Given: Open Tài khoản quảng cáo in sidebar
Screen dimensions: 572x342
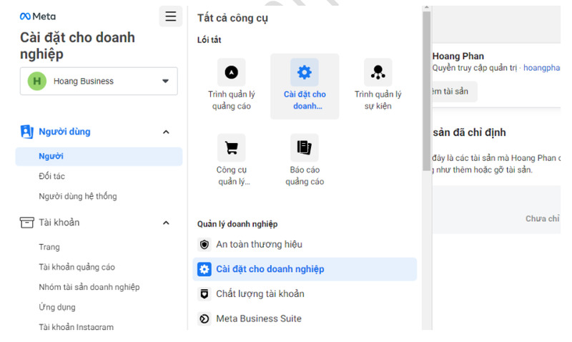Looking at the screenshot, I should [77, 267].
